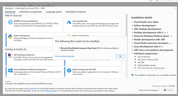Toggle the .NET 5.0 Runtime checkmark
Viewport: 178px width, 96px height.
[x=135, y=57]
